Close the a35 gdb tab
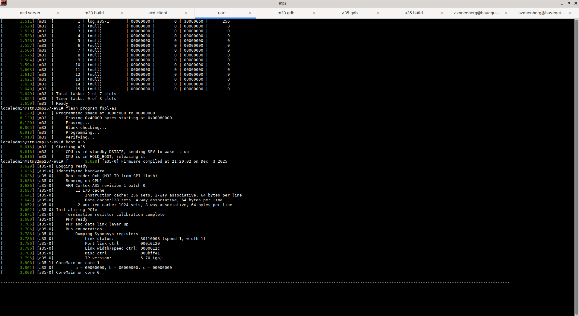This screenshot has height=316, width=579. pos(378,13)
